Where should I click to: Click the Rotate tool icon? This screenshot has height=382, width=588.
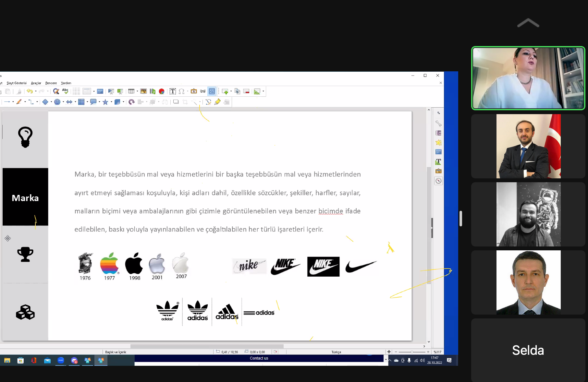pyautogui.click(x=131, y=102)
